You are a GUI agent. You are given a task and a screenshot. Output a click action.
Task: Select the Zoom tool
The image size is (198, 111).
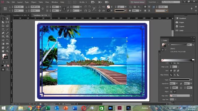point(7,51)
